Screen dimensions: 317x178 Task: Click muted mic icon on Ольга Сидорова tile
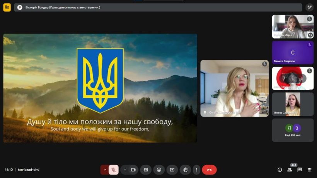[x=264, y=64]
